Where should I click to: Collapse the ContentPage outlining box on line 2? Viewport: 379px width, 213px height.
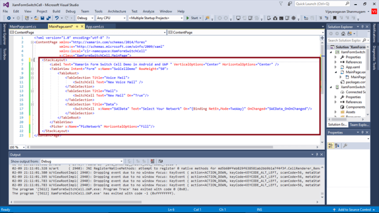(32, 42)
